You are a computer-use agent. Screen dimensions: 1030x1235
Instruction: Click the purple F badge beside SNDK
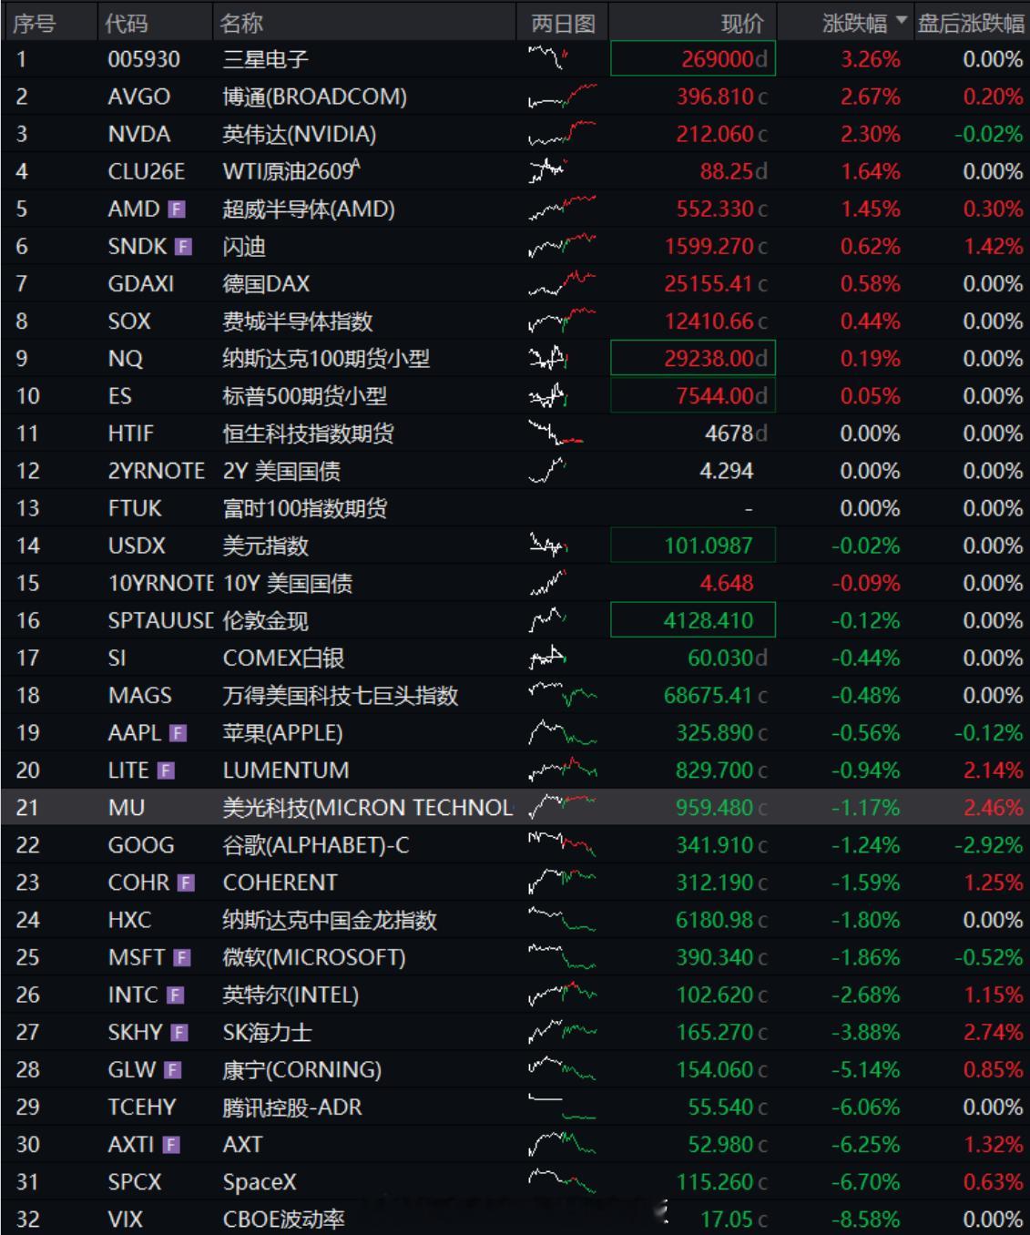[x=183, y=247]
